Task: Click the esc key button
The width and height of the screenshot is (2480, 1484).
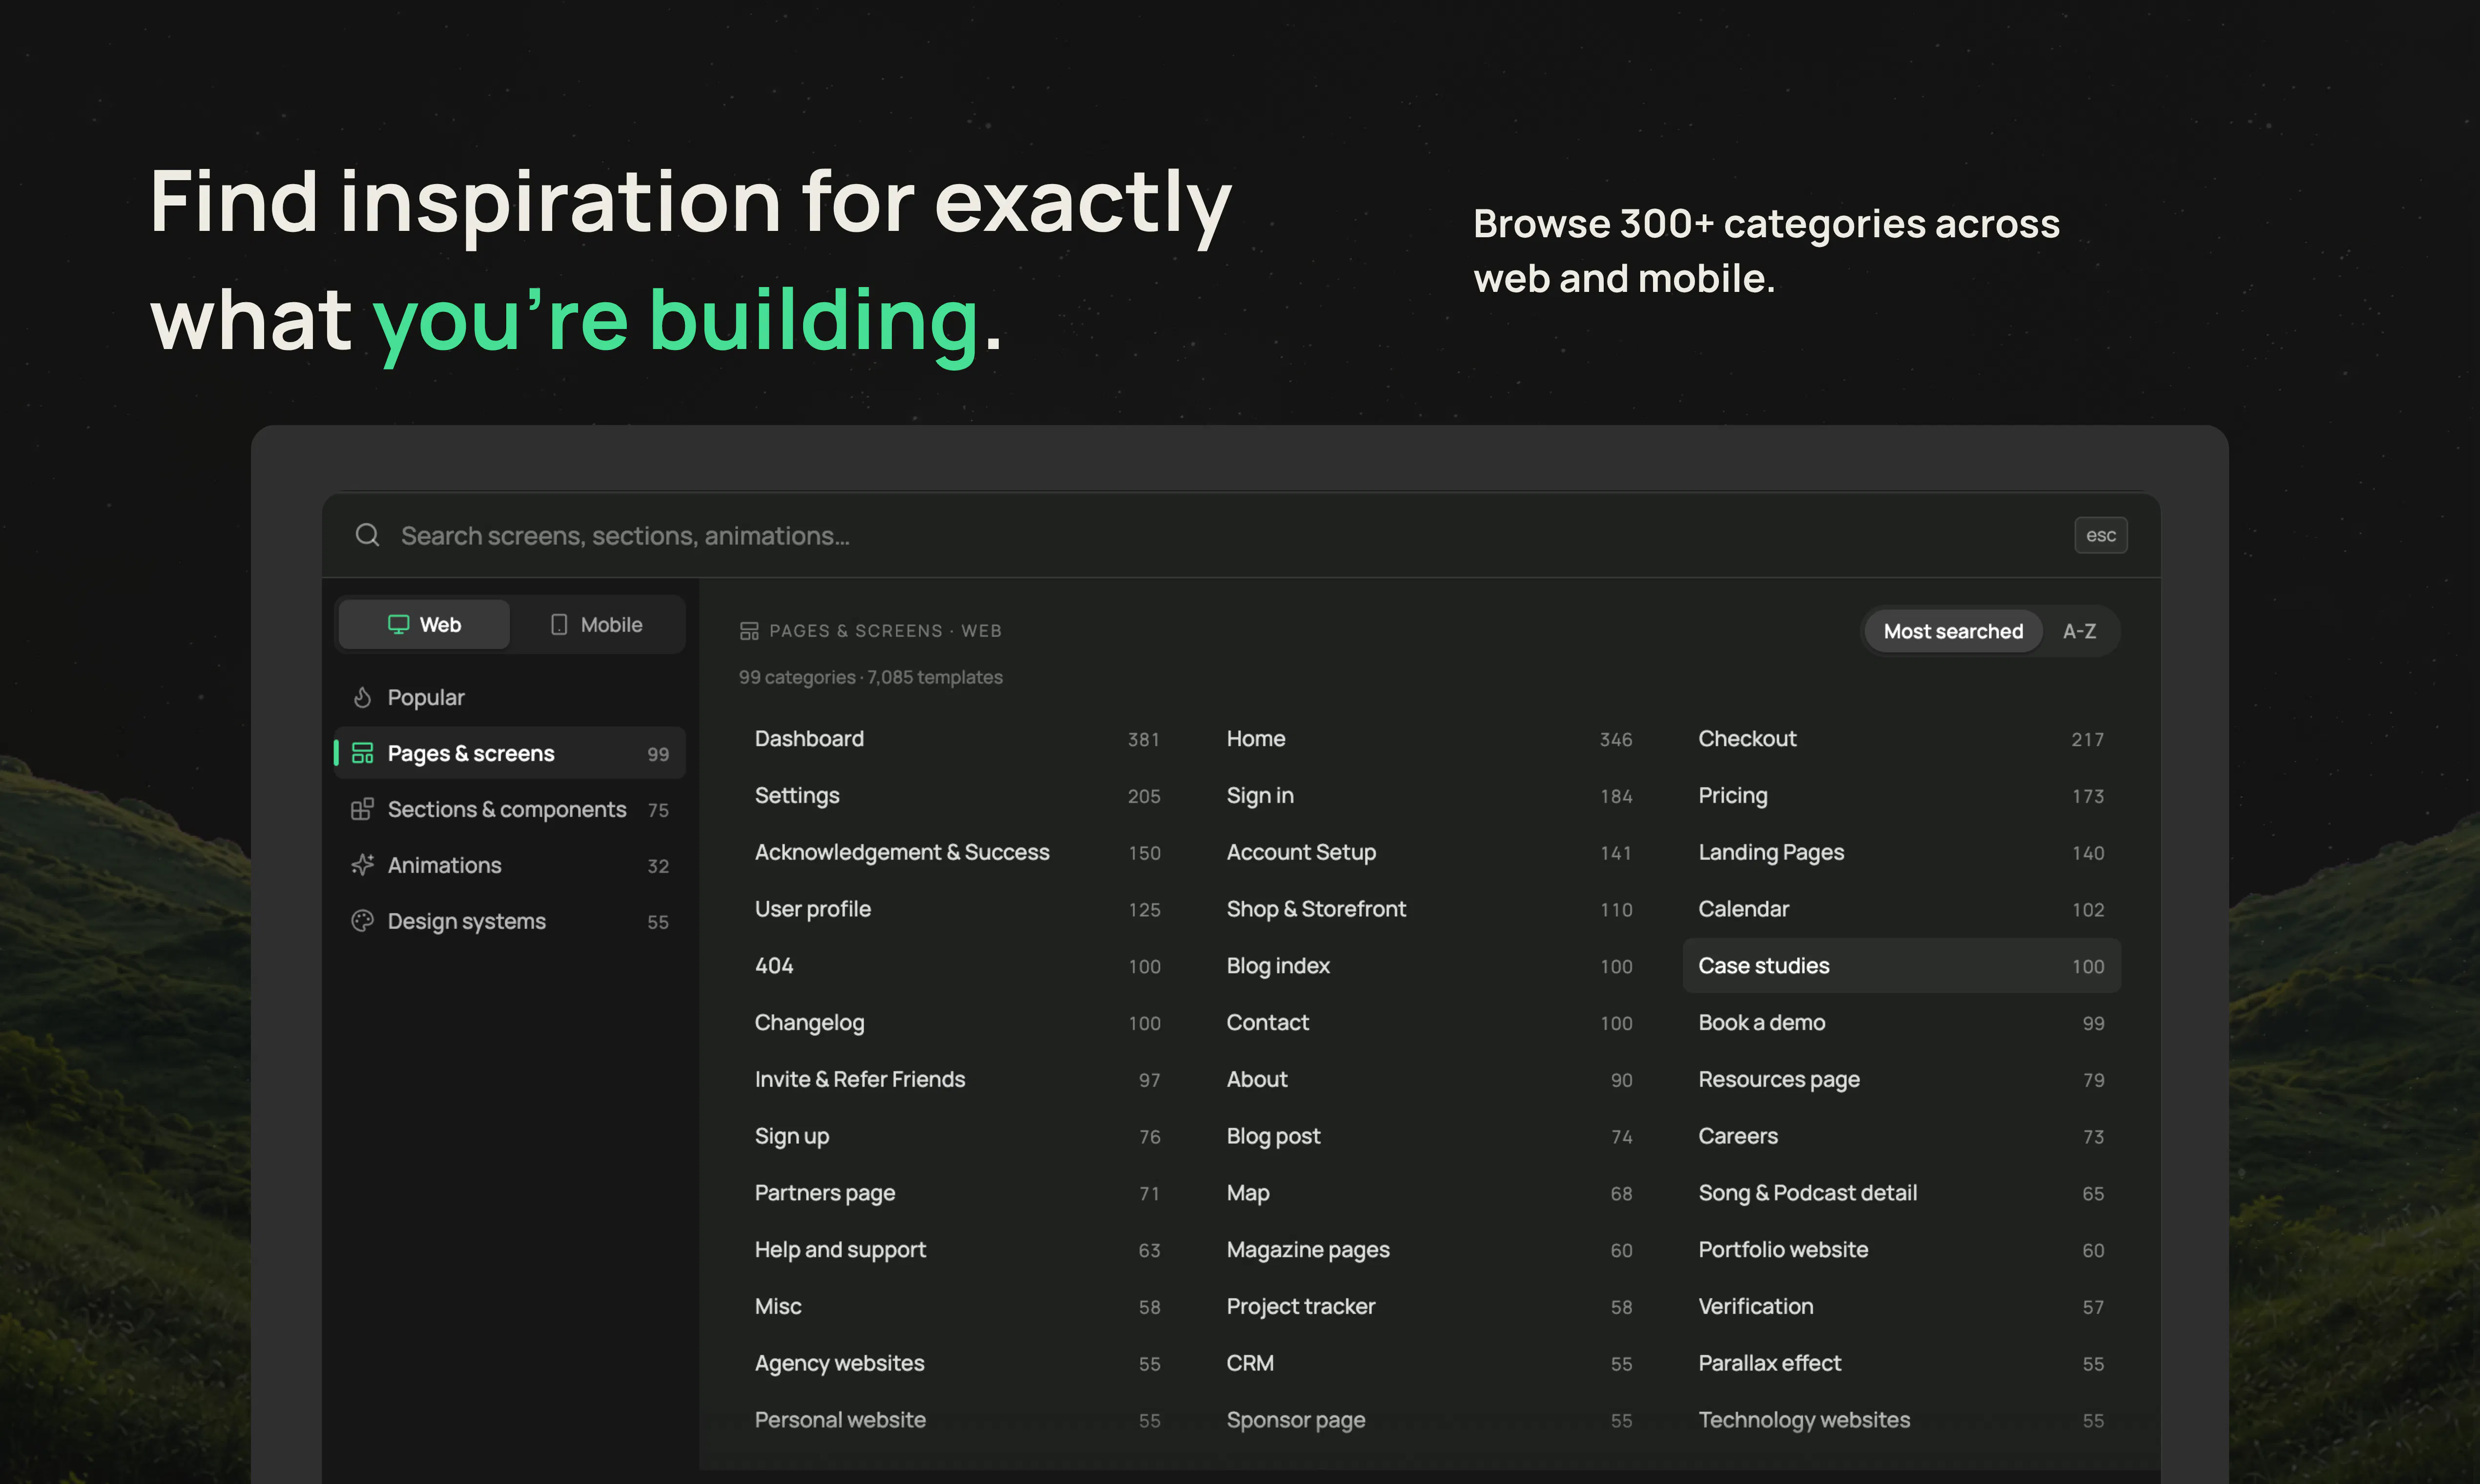Action: coord(2100,535)
